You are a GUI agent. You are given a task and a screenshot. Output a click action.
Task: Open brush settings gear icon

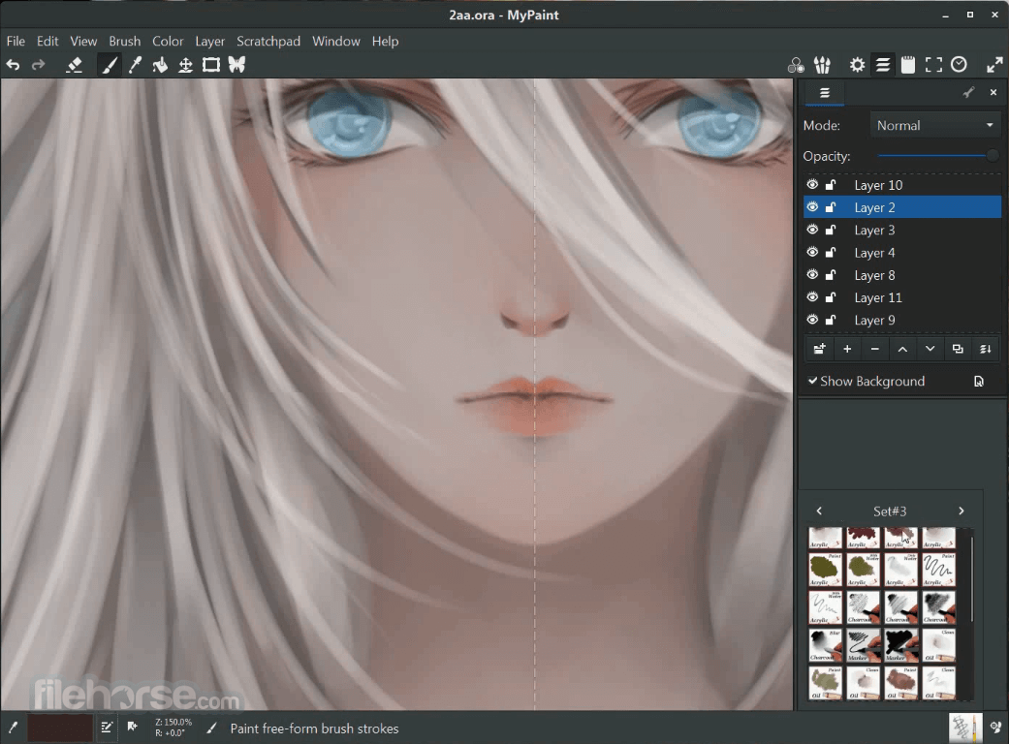point(857,65)
